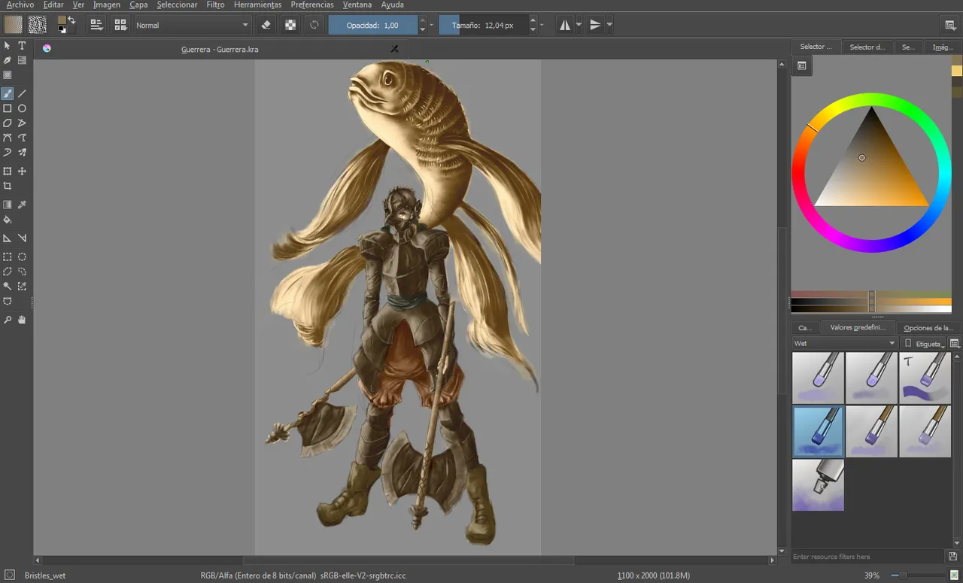Open the Editar menu

53,5
